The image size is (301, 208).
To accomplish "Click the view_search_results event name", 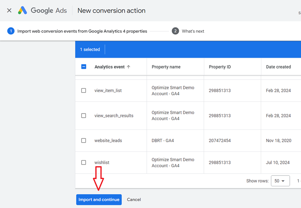I will (114, 116).
